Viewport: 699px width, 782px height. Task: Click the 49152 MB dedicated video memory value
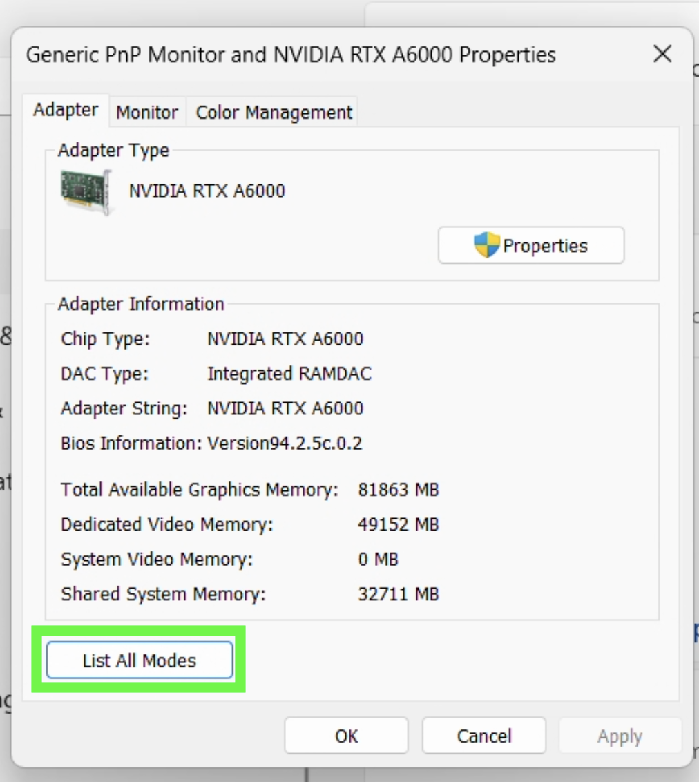coord(398,524)
